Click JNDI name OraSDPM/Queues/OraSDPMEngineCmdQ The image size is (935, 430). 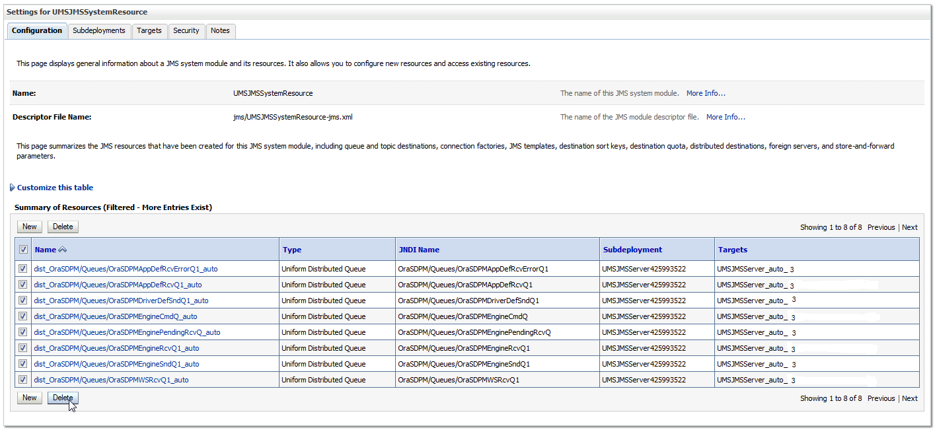coord(463,316)
